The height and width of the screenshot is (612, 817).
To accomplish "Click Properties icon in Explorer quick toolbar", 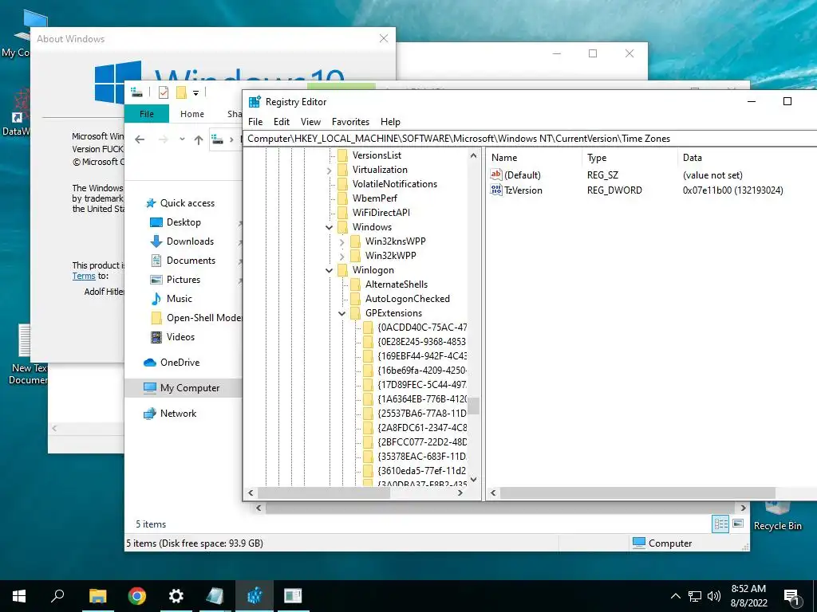I will 163,92.
